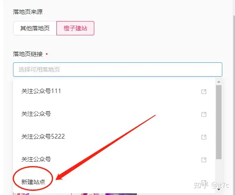Click the dropdown list scroll-down arrow
The height and width of the screenshot is (195, 235).
click(x=219, y=190)
